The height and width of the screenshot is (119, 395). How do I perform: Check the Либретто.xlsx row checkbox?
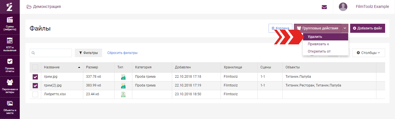pos(35,94)
